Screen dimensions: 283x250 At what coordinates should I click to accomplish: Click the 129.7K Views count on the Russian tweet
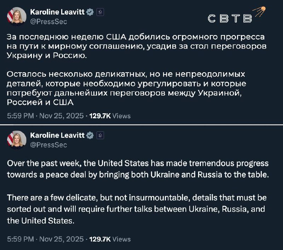click(110, 116)
